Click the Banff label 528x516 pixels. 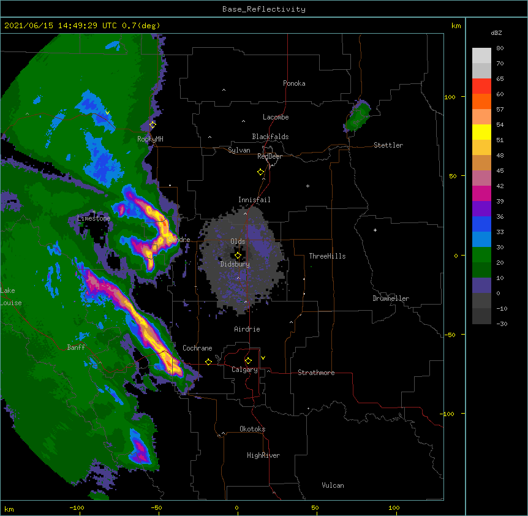pyautogui.click(x=76, y=347)
